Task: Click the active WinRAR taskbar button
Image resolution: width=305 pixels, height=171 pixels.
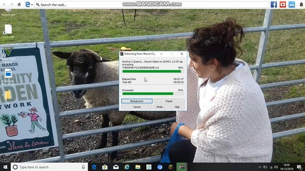Action: click(x=182, y=167)
